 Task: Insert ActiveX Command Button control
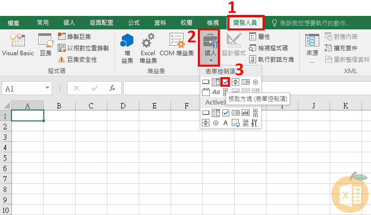tap(206, 112)
